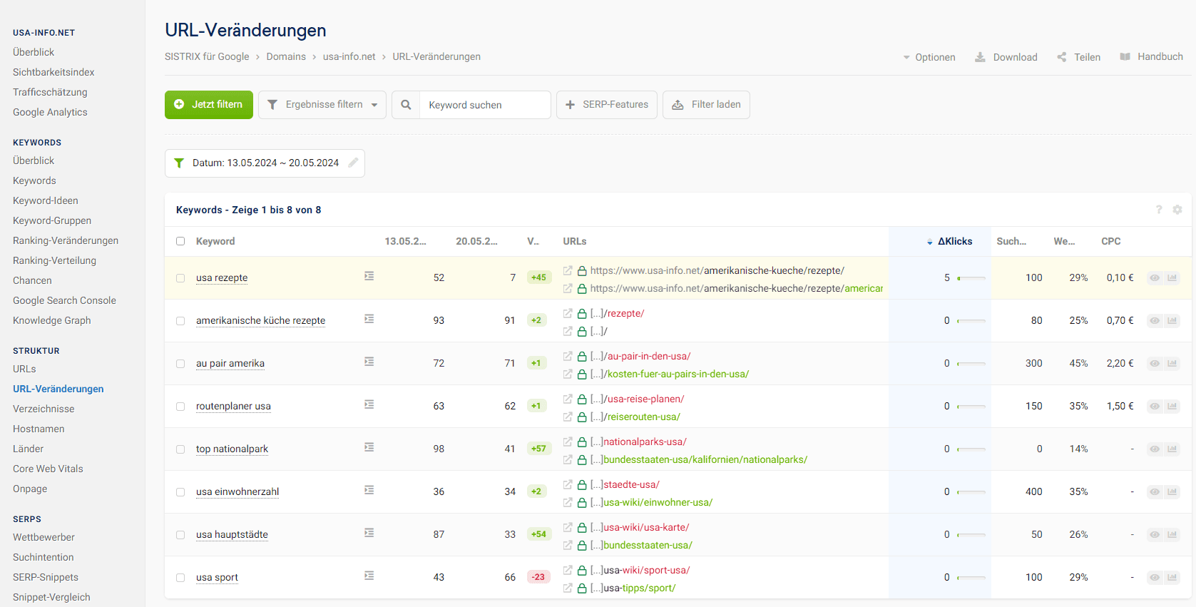Click SISTRIX für Google breadcrumb

click(x=207, y=56)
